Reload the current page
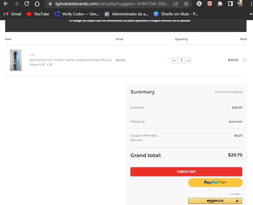Screen dimensions: 253x205 (27, 4)
